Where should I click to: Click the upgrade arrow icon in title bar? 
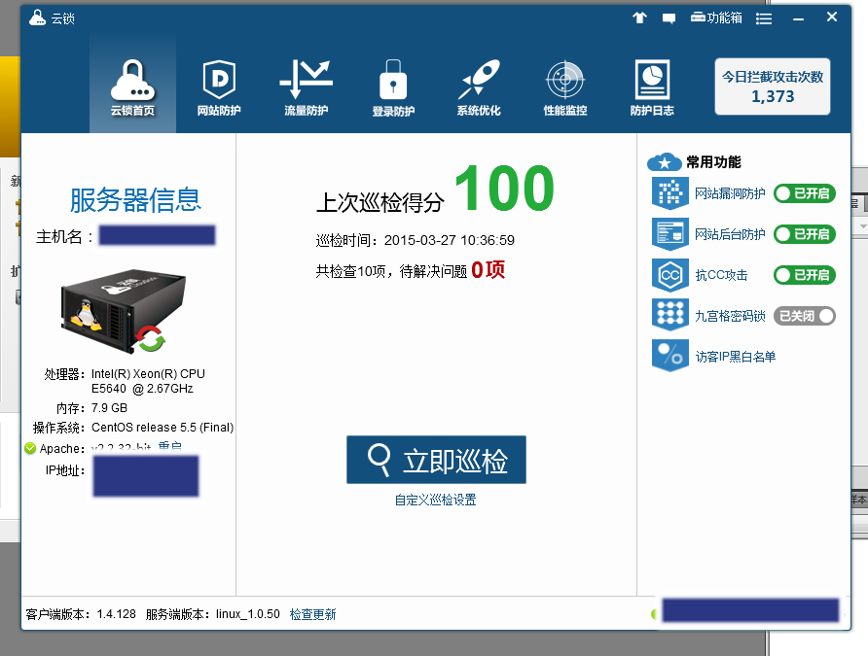point(639,18)
